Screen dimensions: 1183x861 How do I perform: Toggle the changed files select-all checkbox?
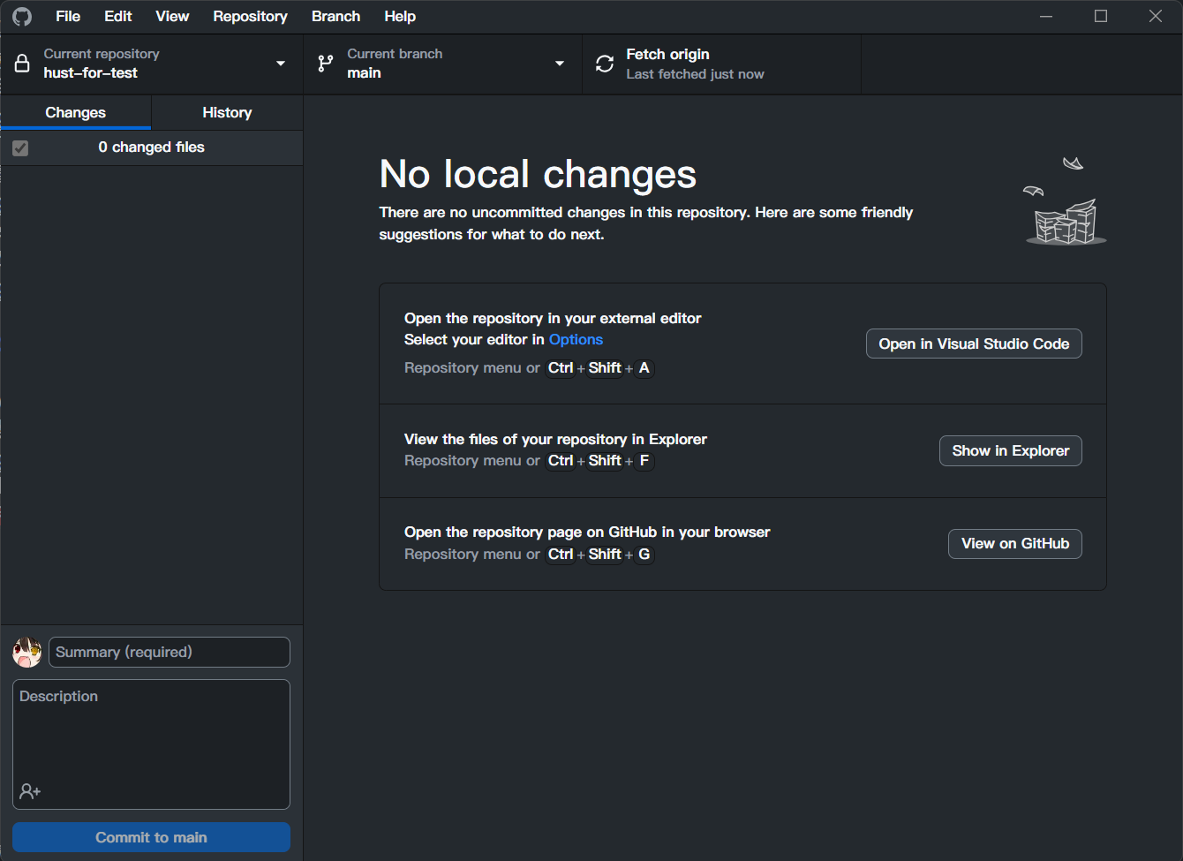tap(20, 148)
